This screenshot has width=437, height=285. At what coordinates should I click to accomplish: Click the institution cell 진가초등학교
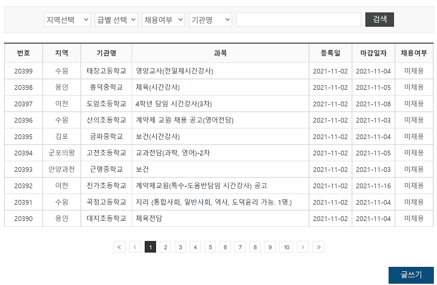point(107,186)
